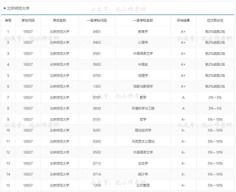
Task: Click subject code 0501
Action: (x=97, y=53)
